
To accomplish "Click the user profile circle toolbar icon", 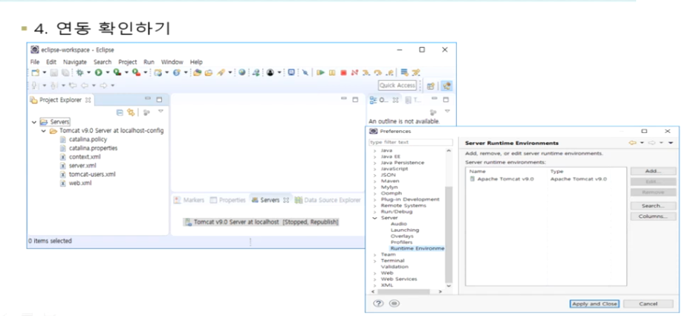I will [270, 73].
